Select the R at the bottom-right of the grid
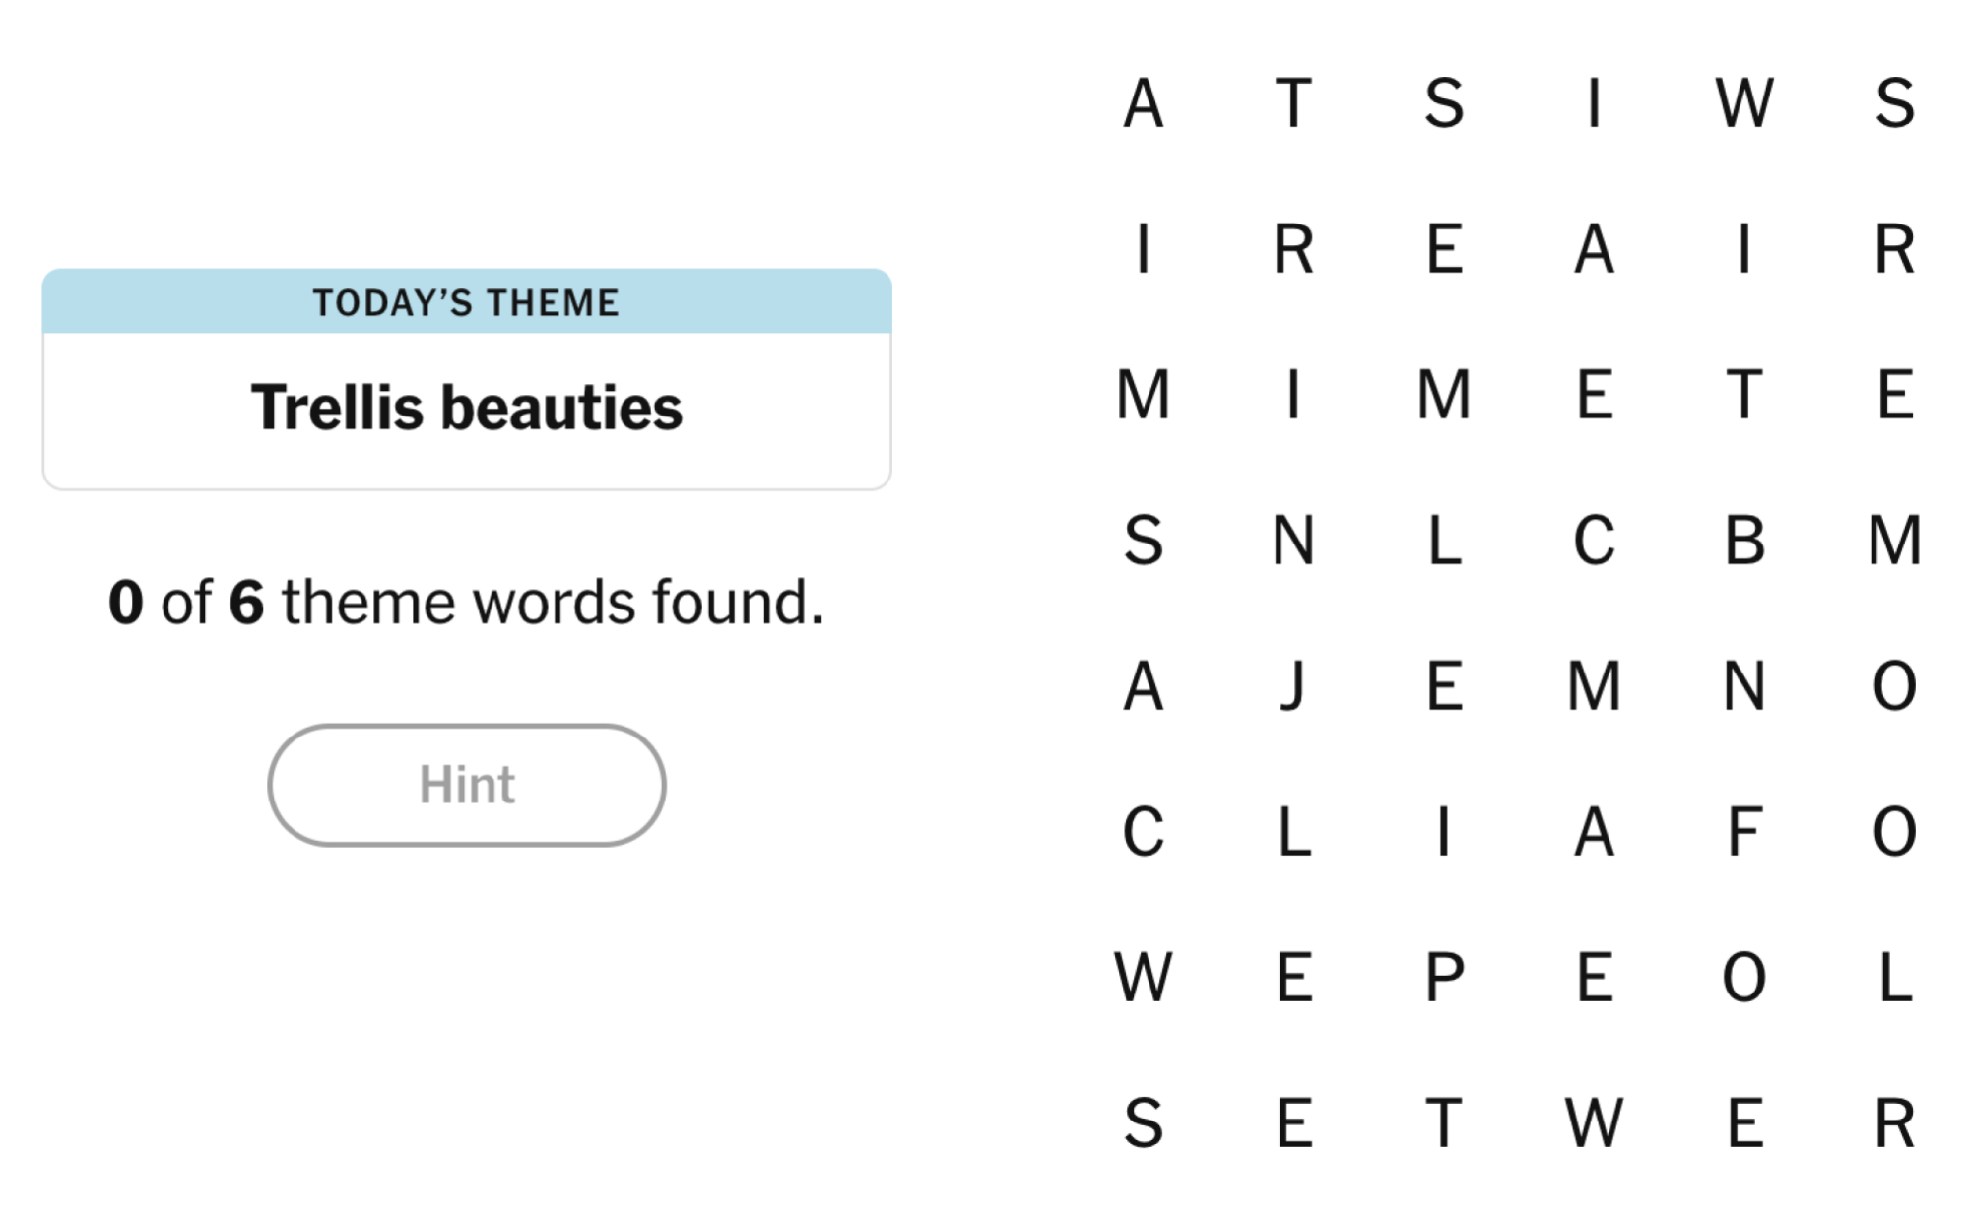The height and width of the screenshot is (1217, 1970). coord(1896,1122)
